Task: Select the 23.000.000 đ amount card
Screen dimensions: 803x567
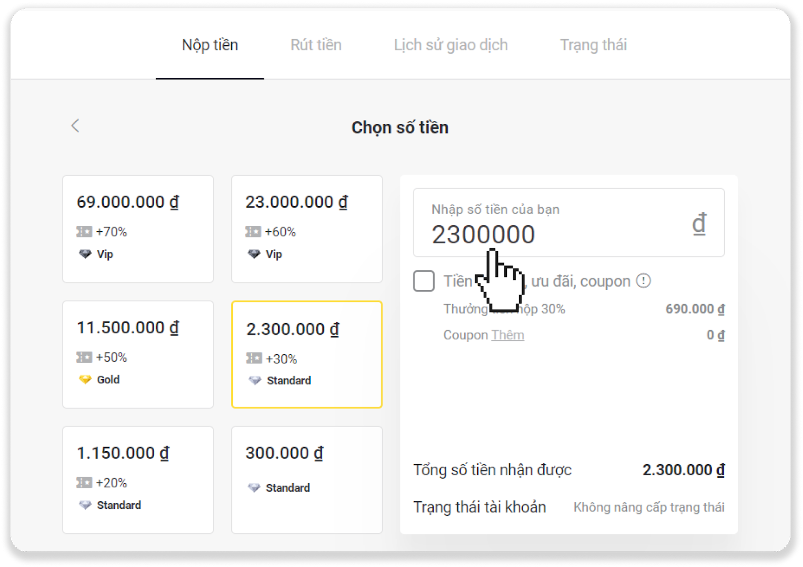Action: tap(307, 229)
